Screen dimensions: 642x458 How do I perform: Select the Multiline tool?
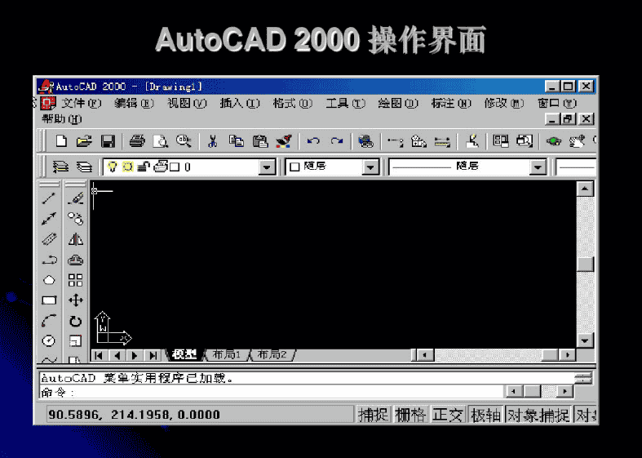[49, 239]
